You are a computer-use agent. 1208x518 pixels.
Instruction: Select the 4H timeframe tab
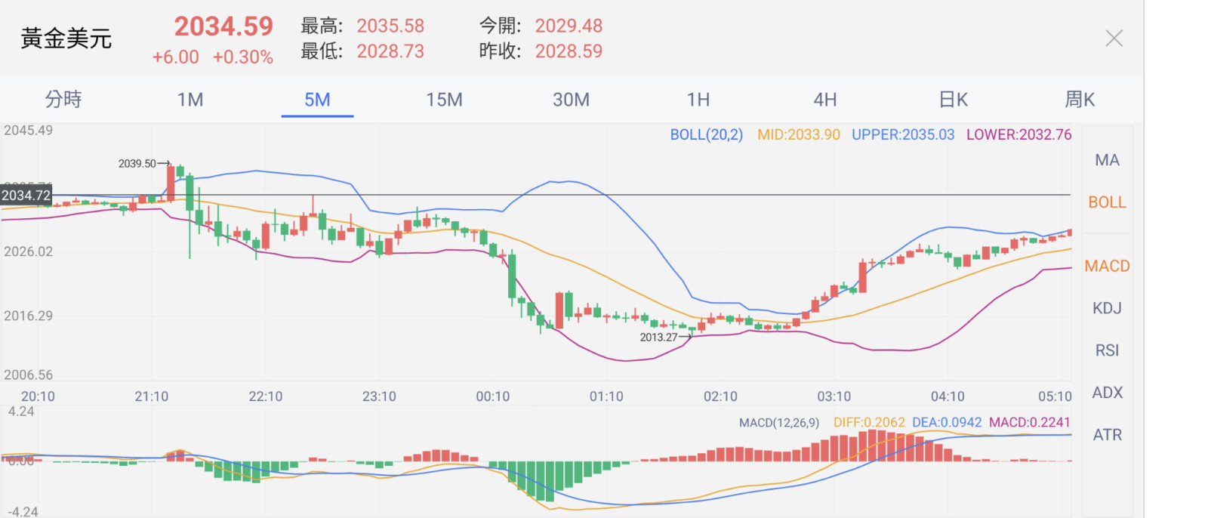[825, 100]
